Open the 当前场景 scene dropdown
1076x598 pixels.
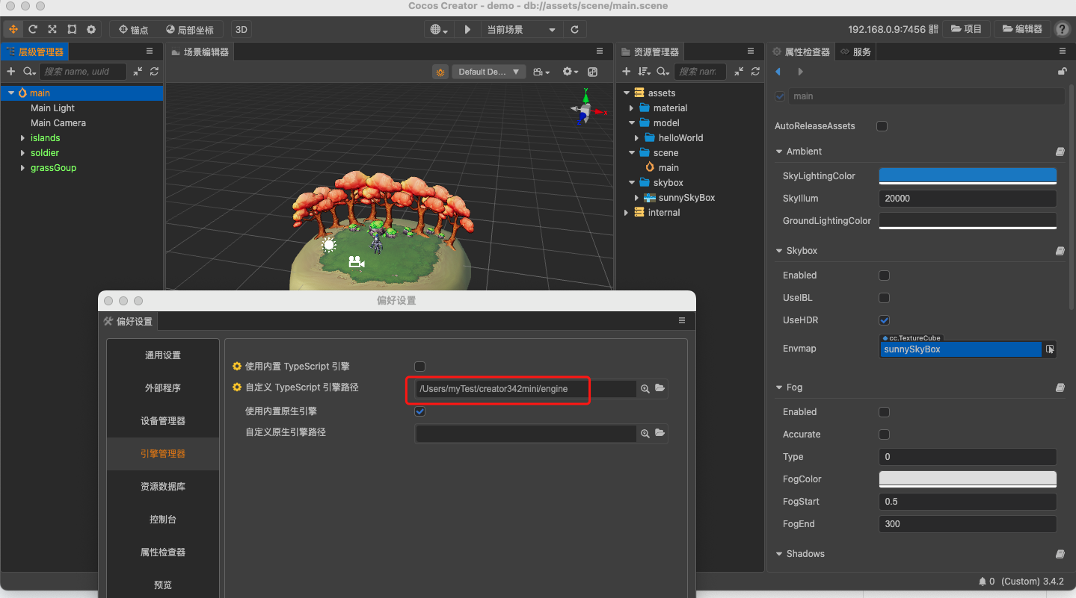(521, 30)
